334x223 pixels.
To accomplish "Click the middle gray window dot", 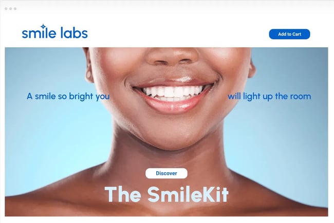I will [10, 9].
